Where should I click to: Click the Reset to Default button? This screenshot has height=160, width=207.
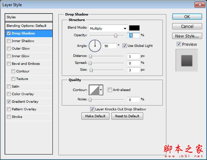pyautogui.click(x=127, y=116)
